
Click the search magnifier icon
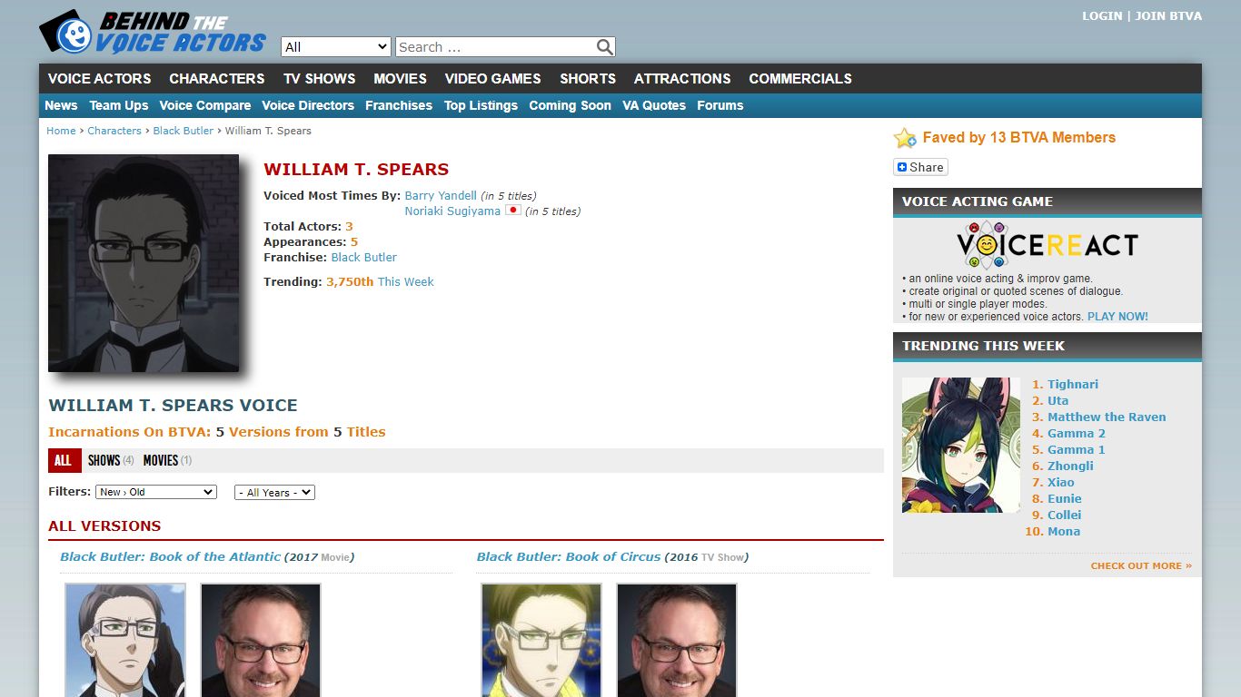(605, 47)
